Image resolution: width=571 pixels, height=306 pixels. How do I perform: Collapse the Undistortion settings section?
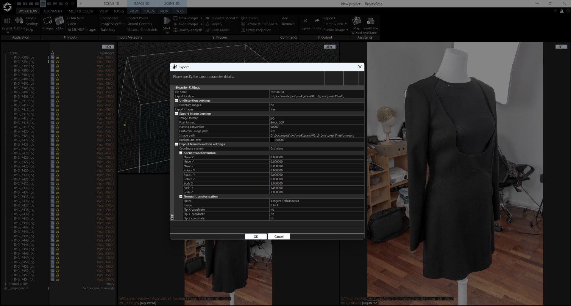tap(176, 101)
